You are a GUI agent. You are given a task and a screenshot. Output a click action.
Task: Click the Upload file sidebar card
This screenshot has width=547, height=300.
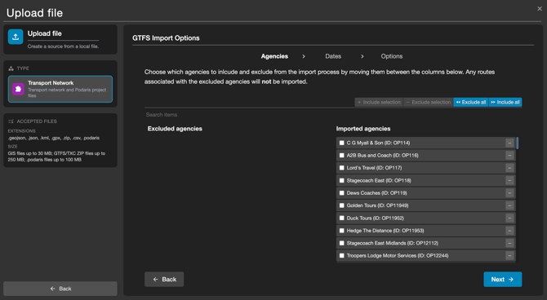(60, 39)
